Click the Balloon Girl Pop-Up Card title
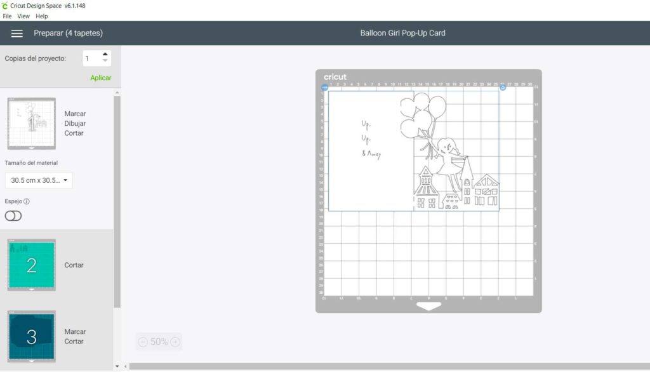Screen dimensions: 650x372 (x=402, y=33)
